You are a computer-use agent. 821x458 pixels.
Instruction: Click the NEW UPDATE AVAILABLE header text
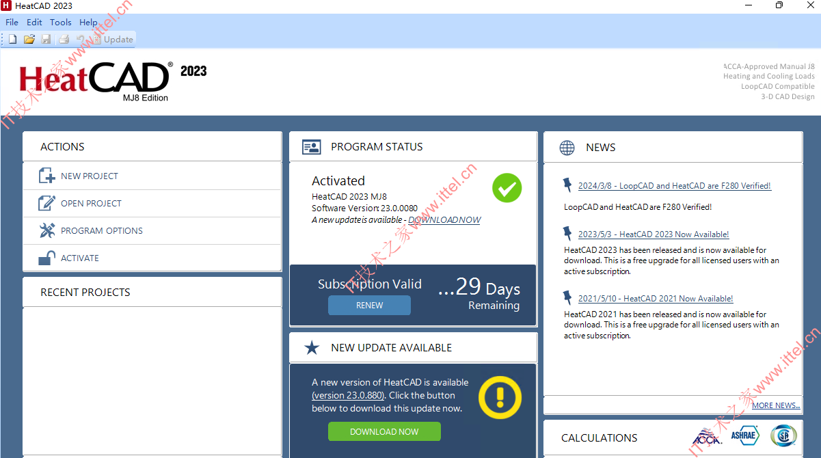(x=392, y=348)
